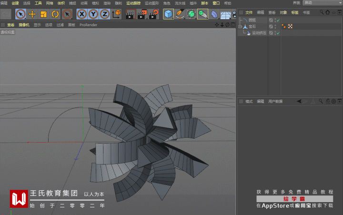Open the Edit Render Settings icon

point(153,14)
